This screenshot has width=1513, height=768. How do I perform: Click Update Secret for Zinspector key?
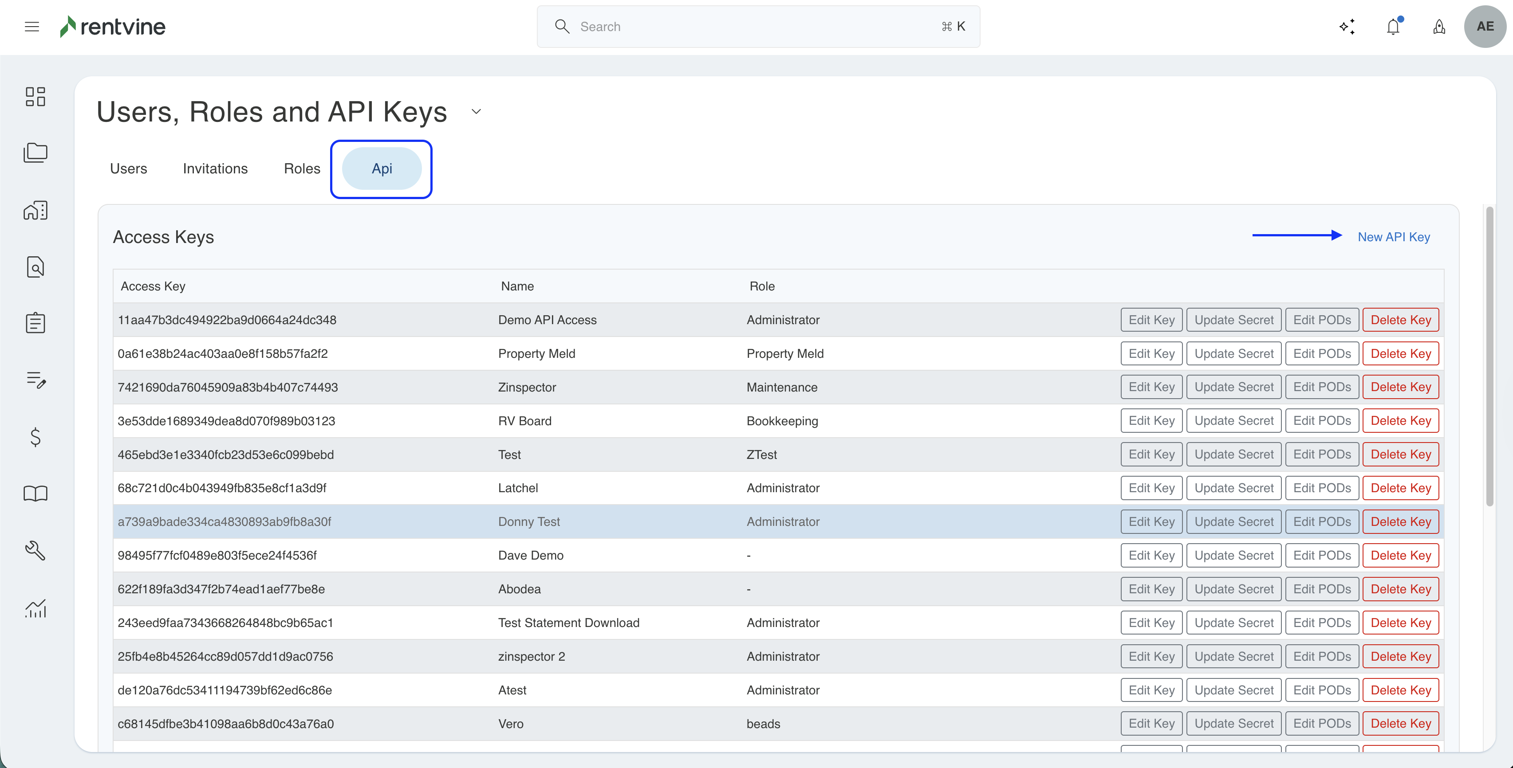click(x=1233, y=387)
